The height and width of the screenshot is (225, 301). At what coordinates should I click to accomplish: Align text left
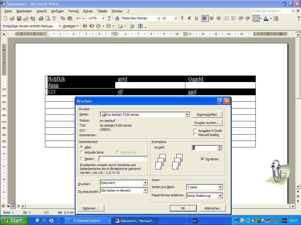click(205, 18)
